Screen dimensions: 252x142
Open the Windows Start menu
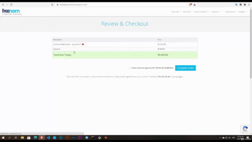click(3, 138)
